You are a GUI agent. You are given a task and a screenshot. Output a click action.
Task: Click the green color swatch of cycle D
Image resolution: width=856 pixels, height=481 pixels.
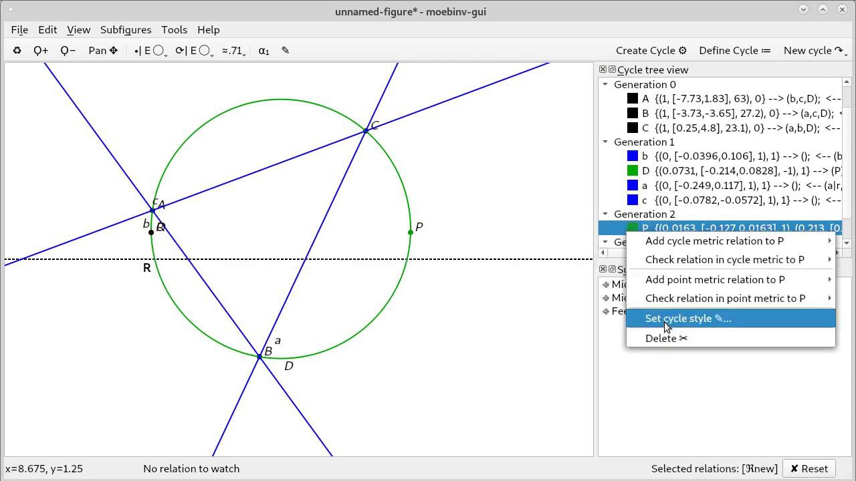(633, 171)
